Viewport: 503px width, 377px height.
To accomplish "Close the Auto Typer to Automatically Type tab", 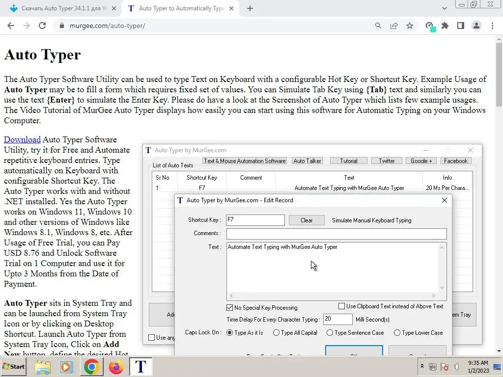I will pos(231,9).
